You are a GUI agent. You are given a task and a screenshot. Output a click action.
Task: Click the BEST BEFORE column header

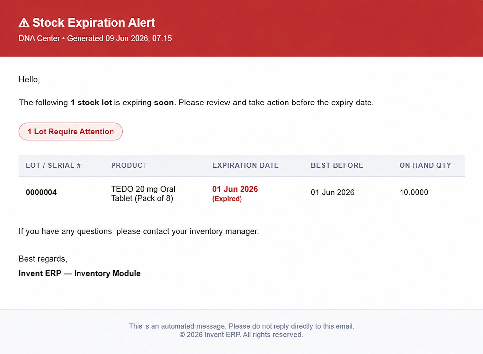pos(337,165)
